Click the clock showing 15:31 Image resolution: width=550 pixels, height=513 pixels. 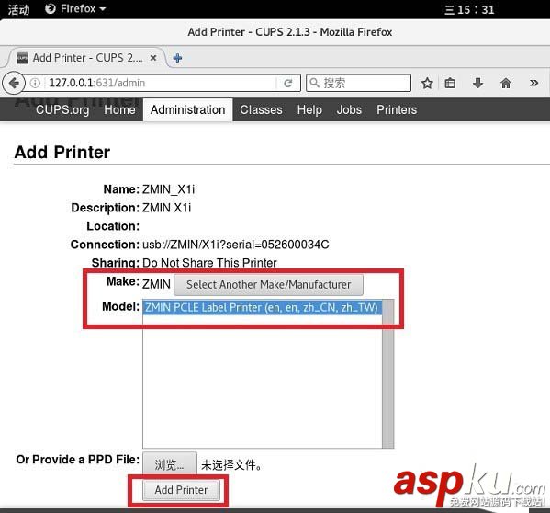pos(469,9)
